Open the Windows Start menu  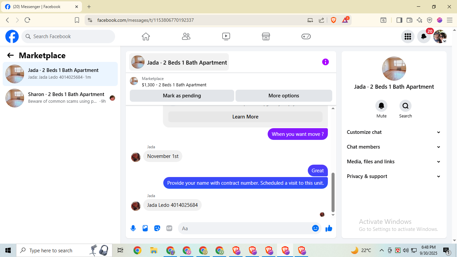click(8, 250)
